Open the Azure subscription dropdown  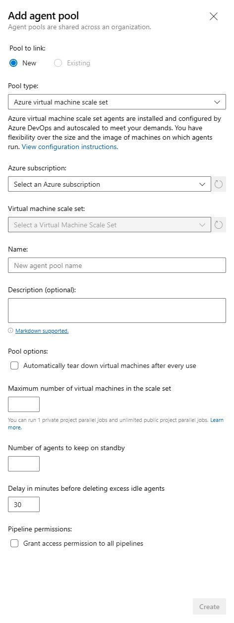pos(110,184)
